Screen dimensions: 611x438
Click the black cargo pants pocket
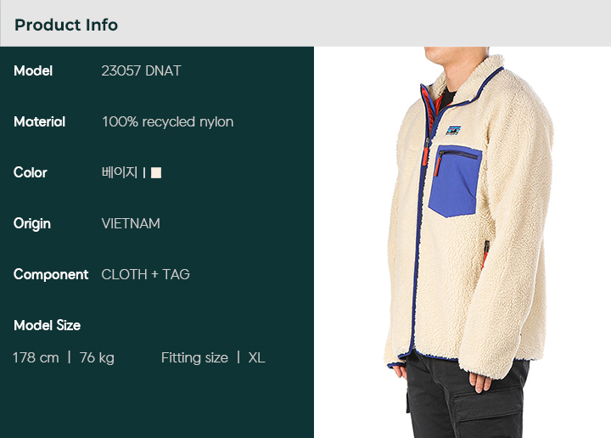click(487, 415)
